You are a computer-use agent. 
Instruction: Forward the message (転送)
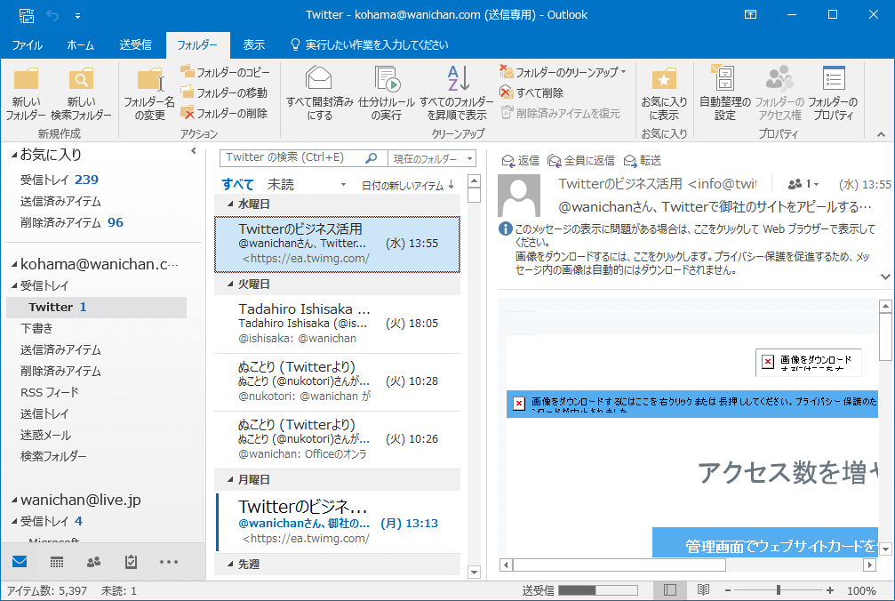643,161
